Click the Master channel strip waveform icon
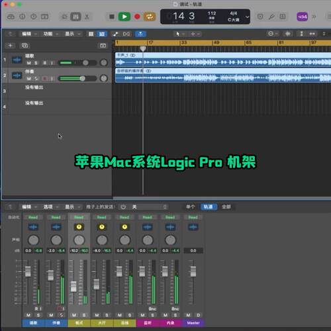 point(193,227)
